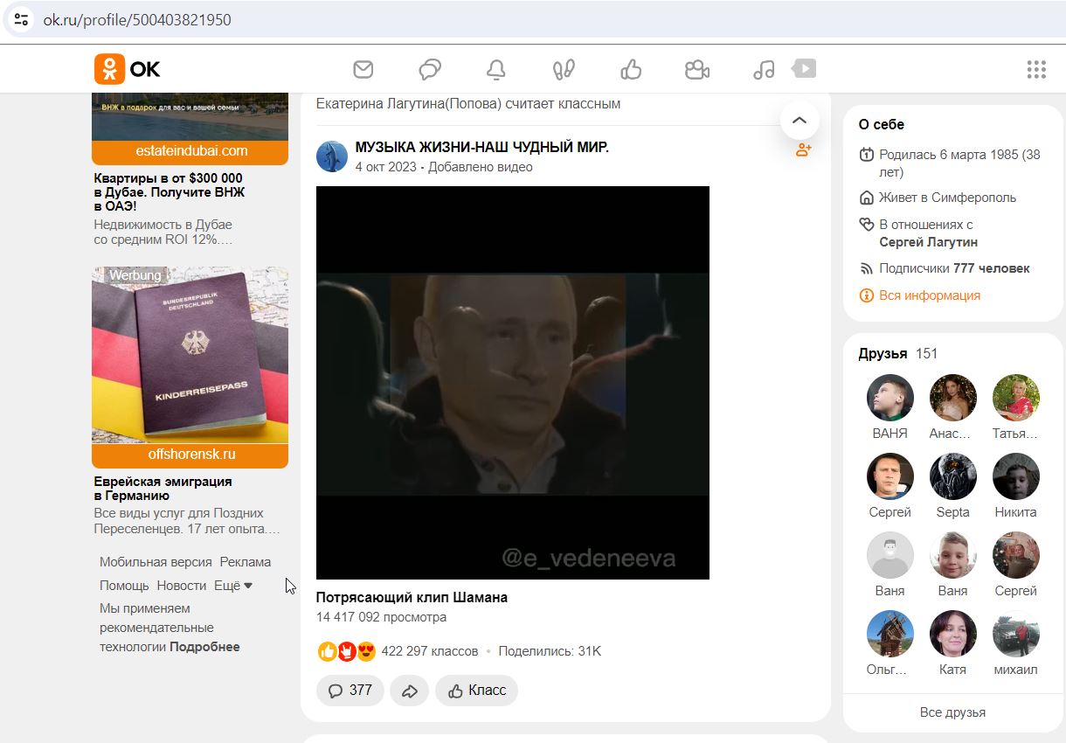
Task: Click Подробнее about recommendation technologies
Action: coord(204,647)
